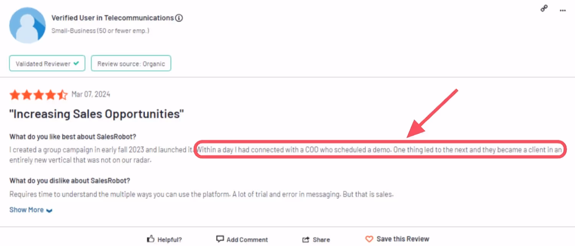Select the Review source: Organic badge
This screenshot has width=575, height=246.
[131, 63]
